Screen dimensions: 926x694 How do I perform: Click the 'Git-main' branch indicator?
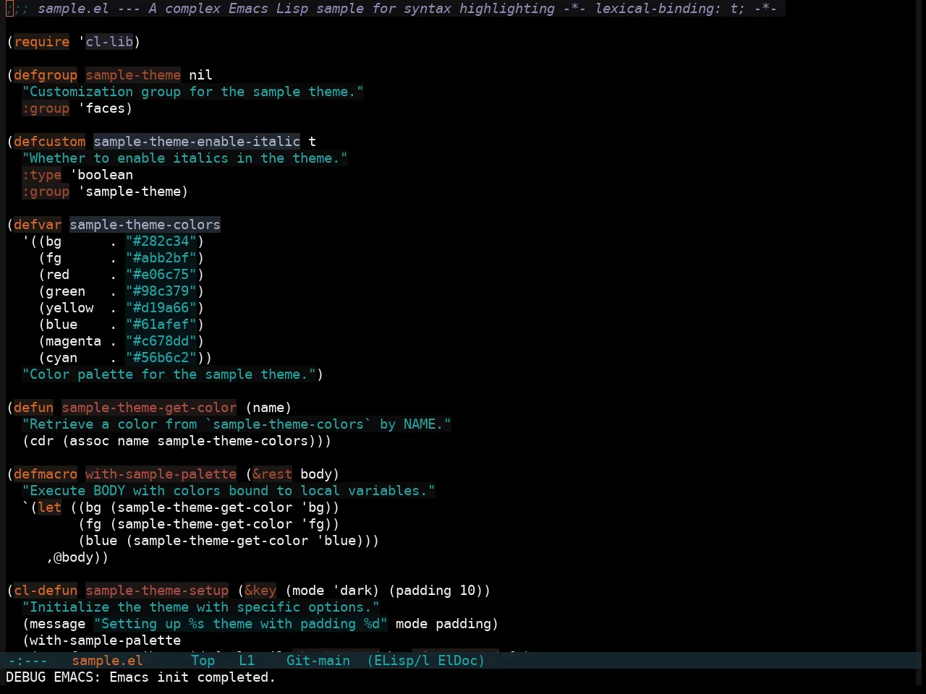[318, 661]
